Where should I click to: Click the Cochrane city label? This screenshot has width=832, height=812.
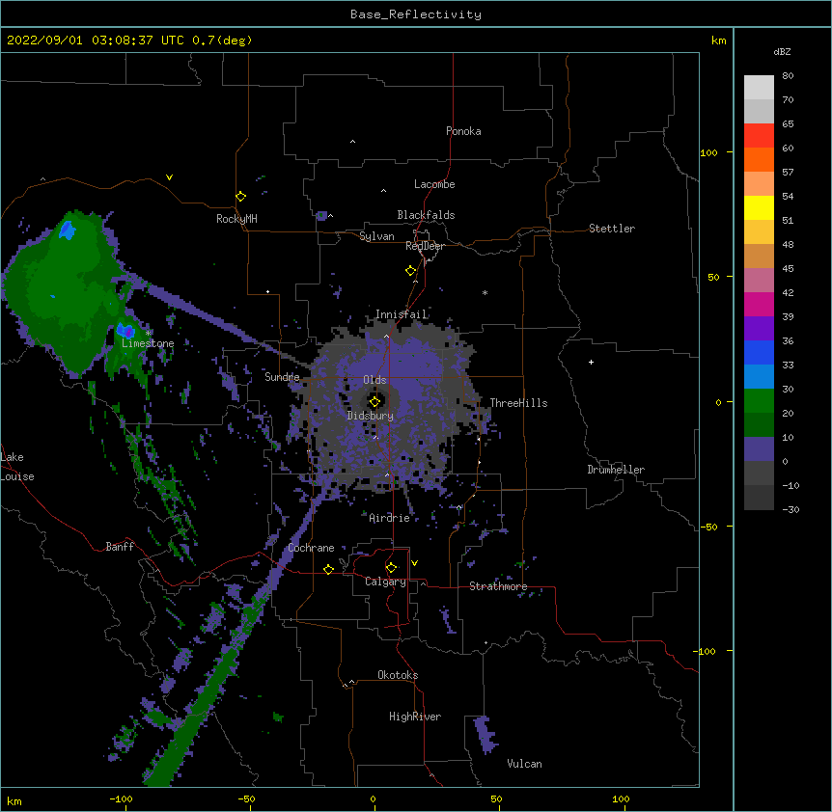(311, 548)
